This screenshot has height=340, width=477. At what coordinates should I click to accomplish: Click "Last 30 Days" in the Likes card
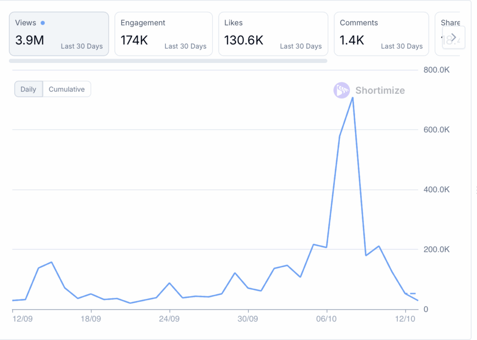[300, 46]
